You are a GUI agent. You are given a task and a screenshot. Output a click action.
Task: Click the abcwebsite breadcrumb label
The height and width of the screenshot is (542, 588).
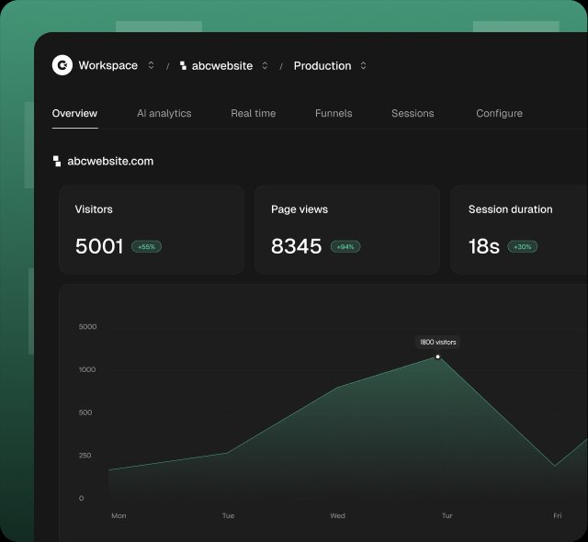pos(222,65)
